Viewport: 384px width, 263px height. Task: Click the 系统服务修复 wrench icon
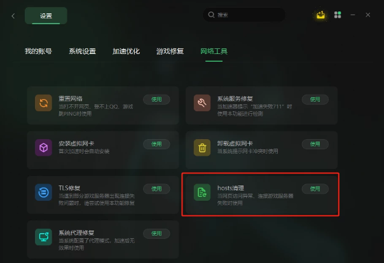click(x=202, y=103)
